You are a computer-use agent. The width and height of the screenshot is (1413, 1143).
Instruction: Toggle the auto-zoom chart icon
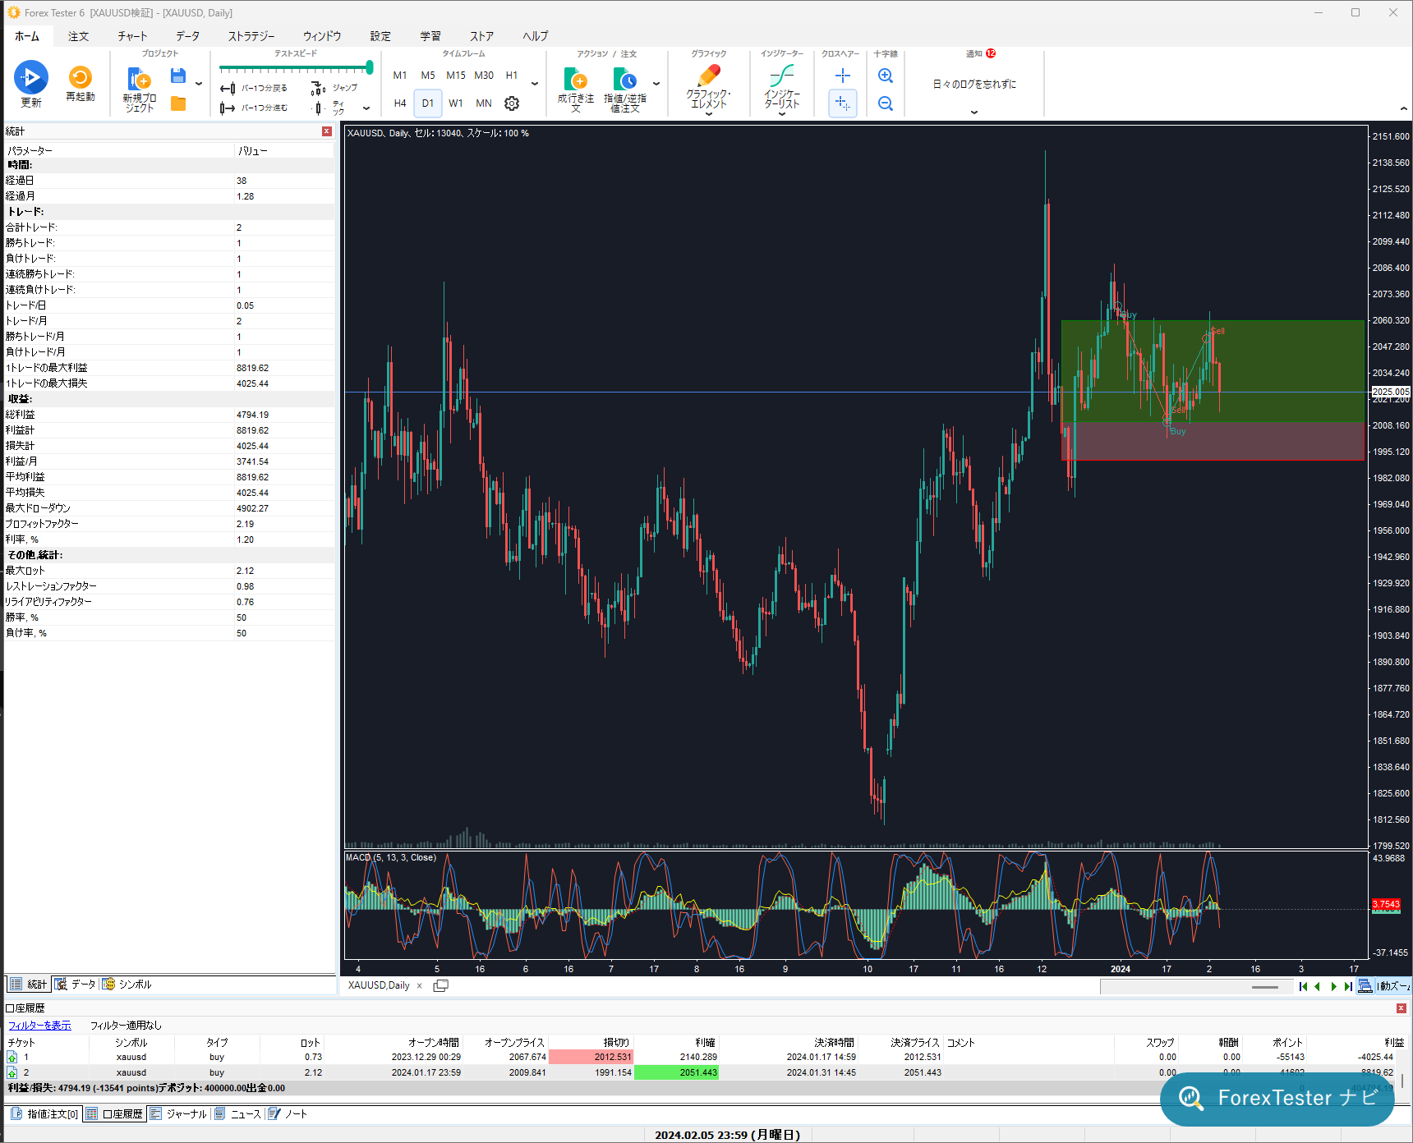tap(1365, 986)
